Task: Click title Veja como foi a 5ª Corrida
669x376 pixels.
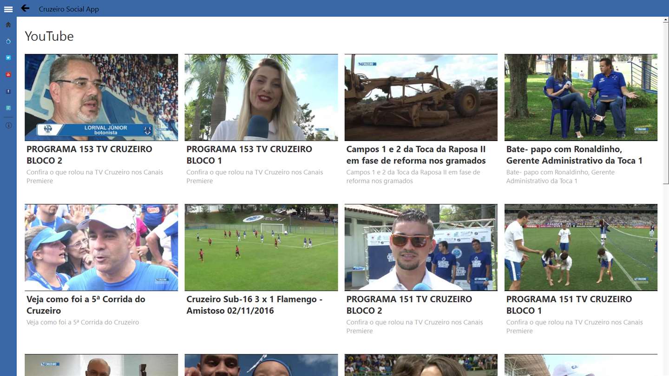Action: tap(86, 305)
